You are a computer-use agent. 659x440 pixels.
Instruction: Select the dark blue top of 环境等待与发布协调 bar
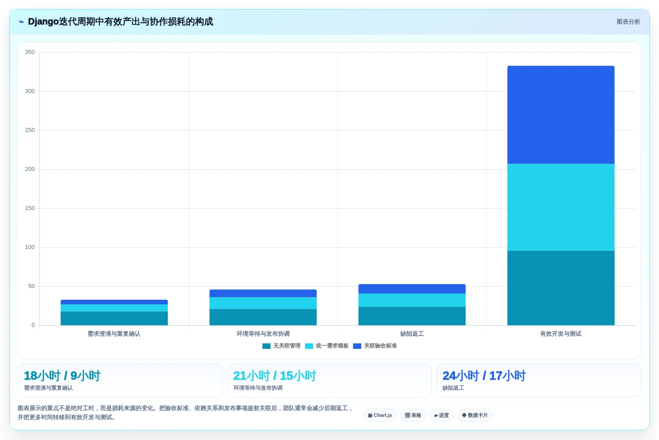coord(263,293)
